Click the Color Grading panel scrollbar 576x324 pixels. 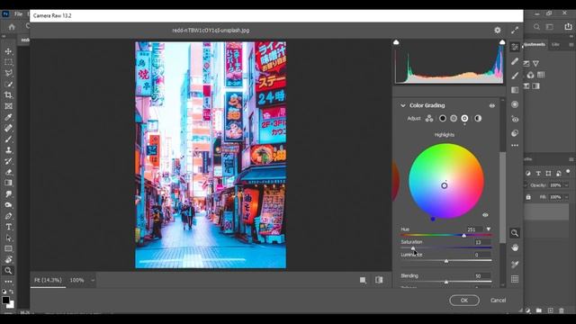(502, 197)
